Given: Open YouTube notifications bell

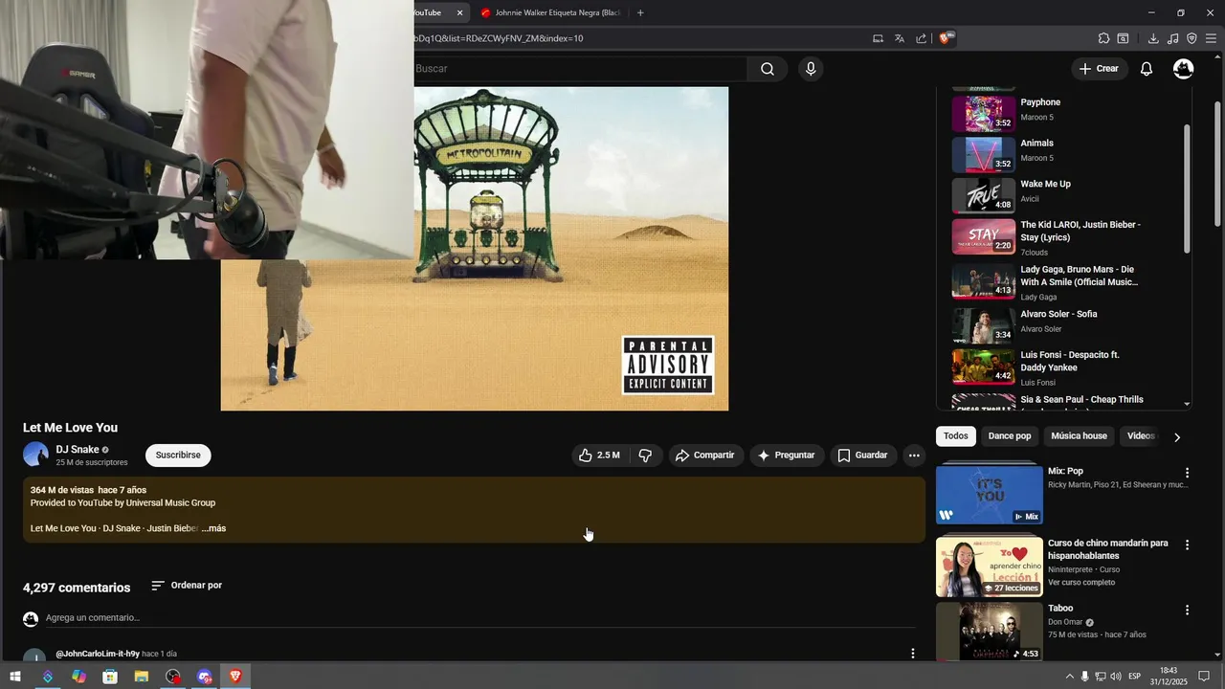Looking at the screenshot, I should point(1147,69).
